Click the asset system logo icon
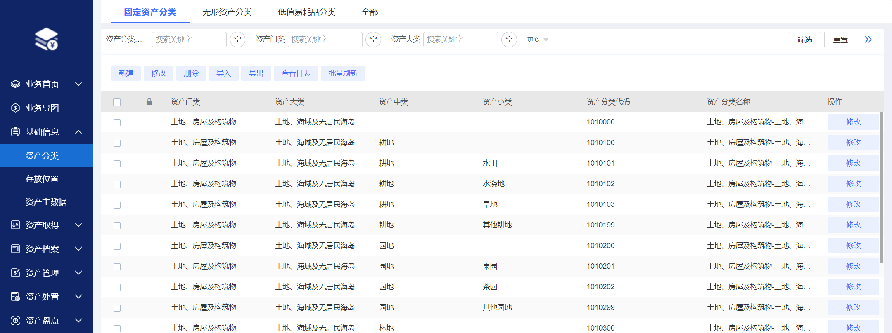The image size is (892, 333). 46,39
